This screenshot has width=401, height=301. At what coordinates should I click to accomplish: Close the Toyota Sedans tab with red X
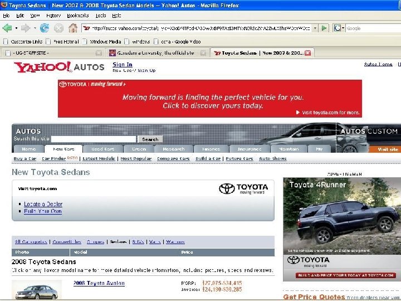coord(308,53)
